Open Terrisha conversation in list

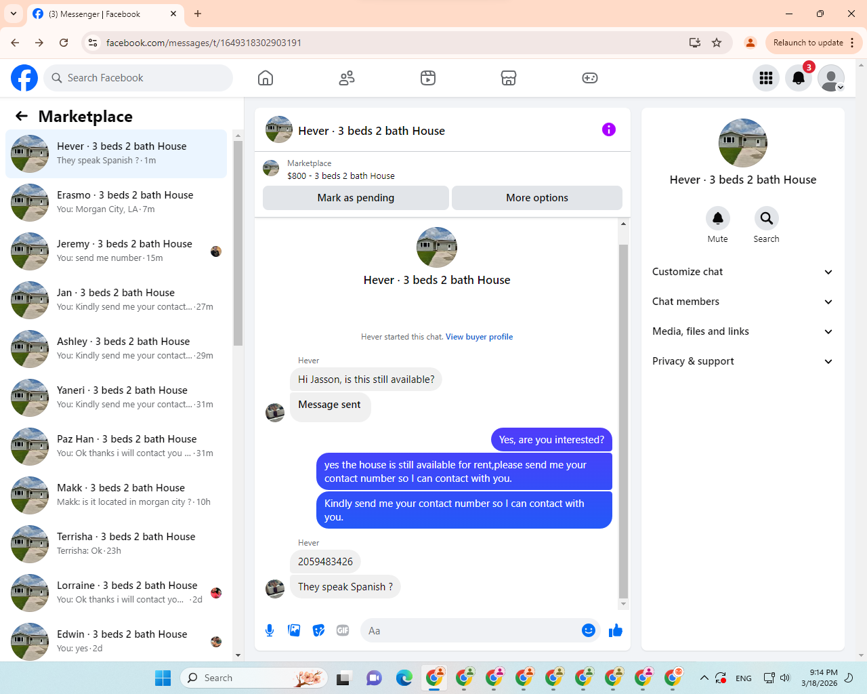coord(116,544)
